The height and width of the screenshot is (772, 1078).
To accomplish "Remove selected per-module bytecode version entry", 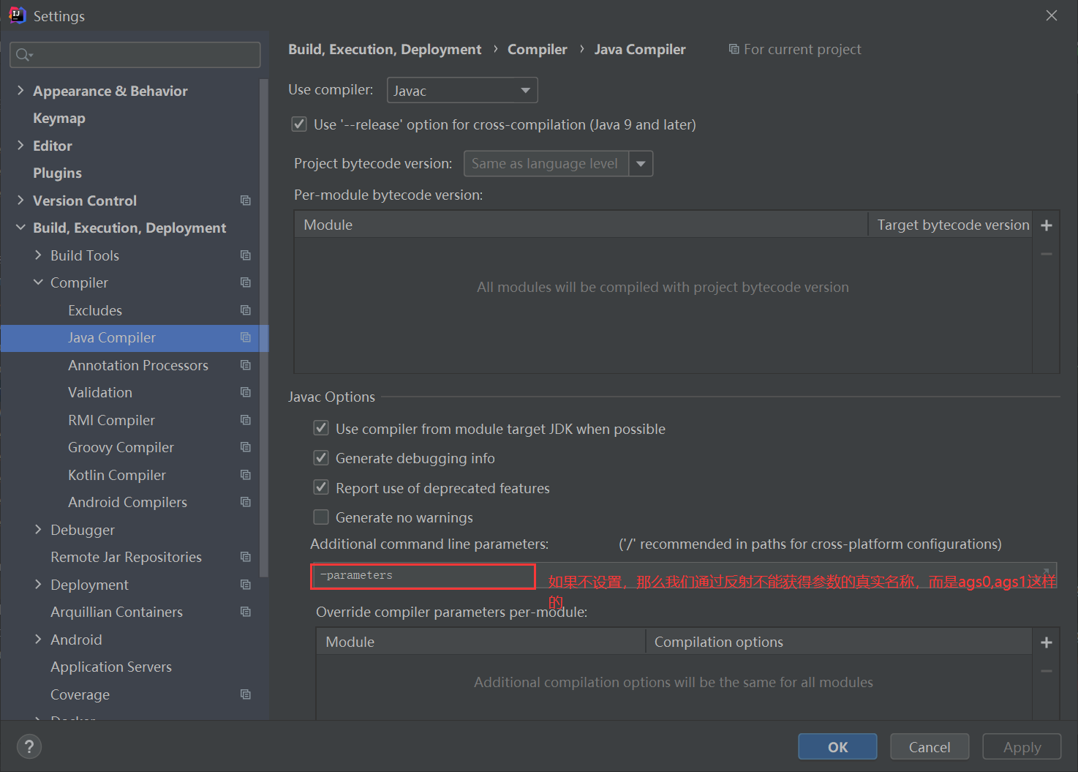I will click(1047, 254).
